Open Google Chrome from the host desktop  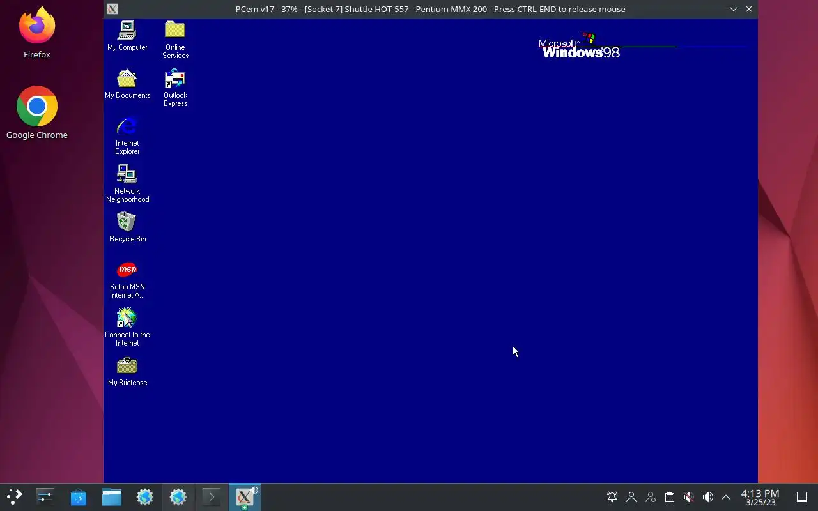pos(37,112)
